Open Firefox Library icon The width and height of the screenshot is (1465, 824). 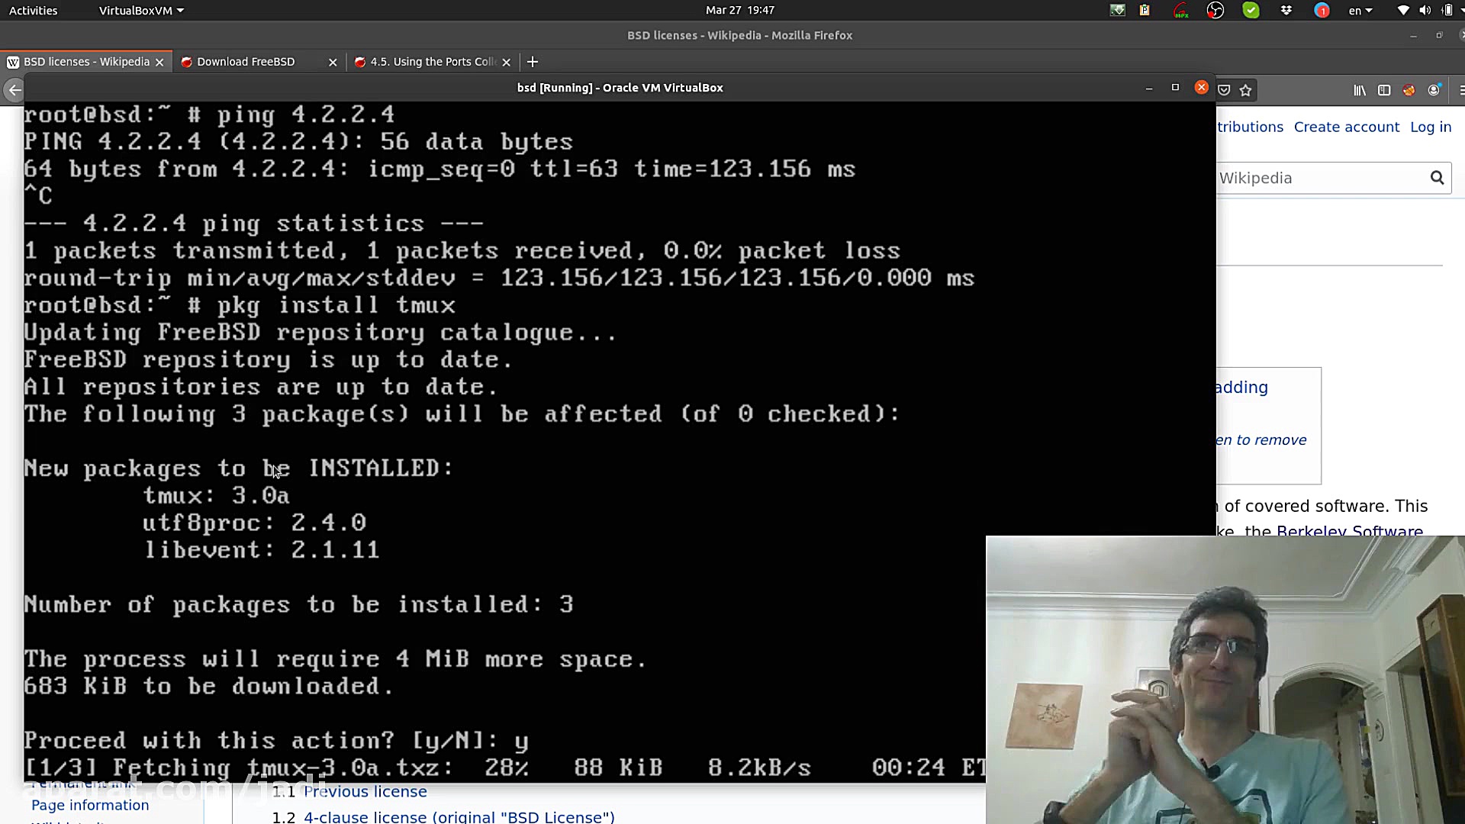tap(1360, 90)
